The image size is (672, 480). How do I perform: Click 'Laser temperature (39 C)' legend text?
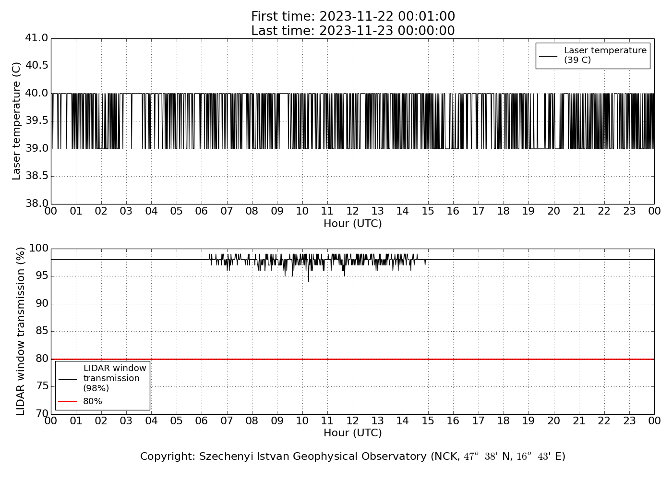click(605, 55)
